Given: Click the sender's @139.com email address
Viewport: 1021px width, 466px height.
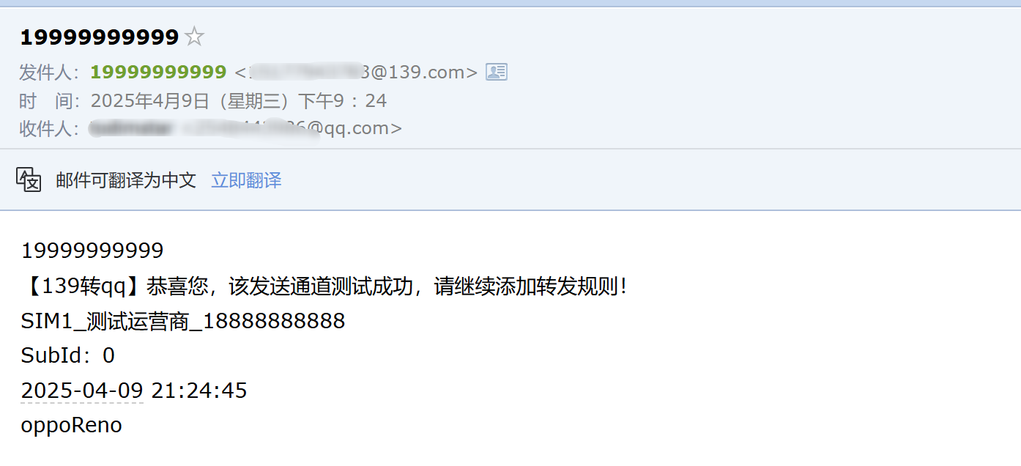Looking at the screenshot, I should click(x=356, y=72).
